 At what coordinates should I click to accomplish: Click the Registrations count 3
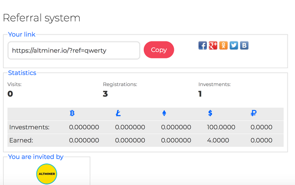coord(106,94)
